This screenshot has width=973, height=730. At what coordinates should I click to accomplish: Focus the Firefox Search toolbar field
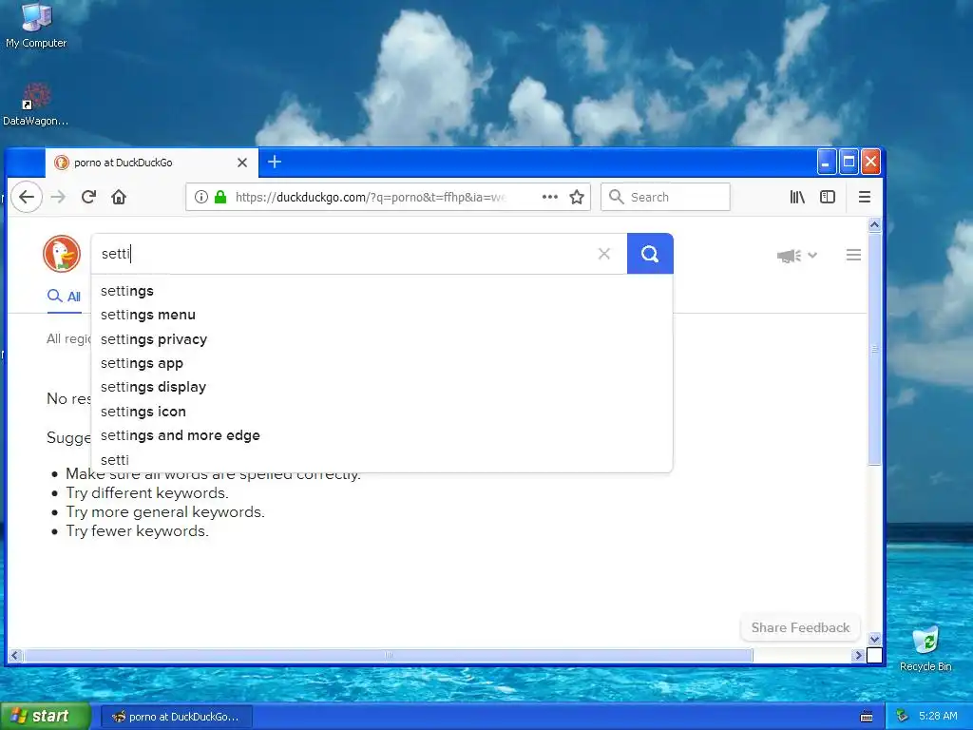point(665,198)
